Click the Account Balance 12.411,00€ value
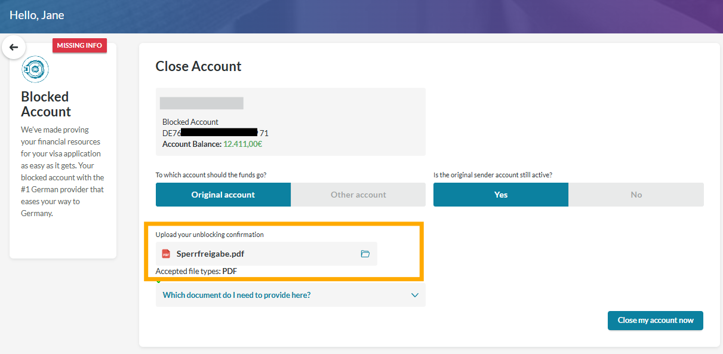Screen dimensions: 723x354 point(242,144)
